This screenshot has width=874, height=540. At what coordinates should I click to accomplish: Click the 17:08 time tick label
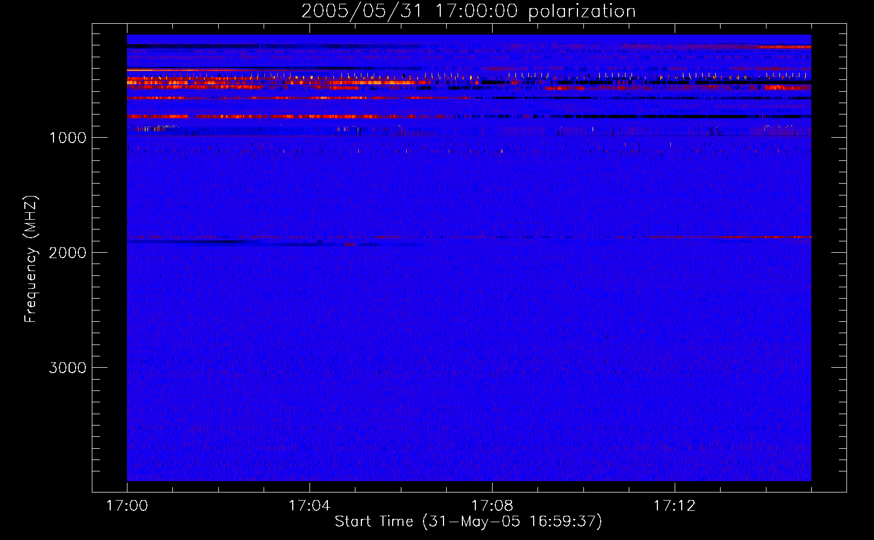[x=492, y=506]
